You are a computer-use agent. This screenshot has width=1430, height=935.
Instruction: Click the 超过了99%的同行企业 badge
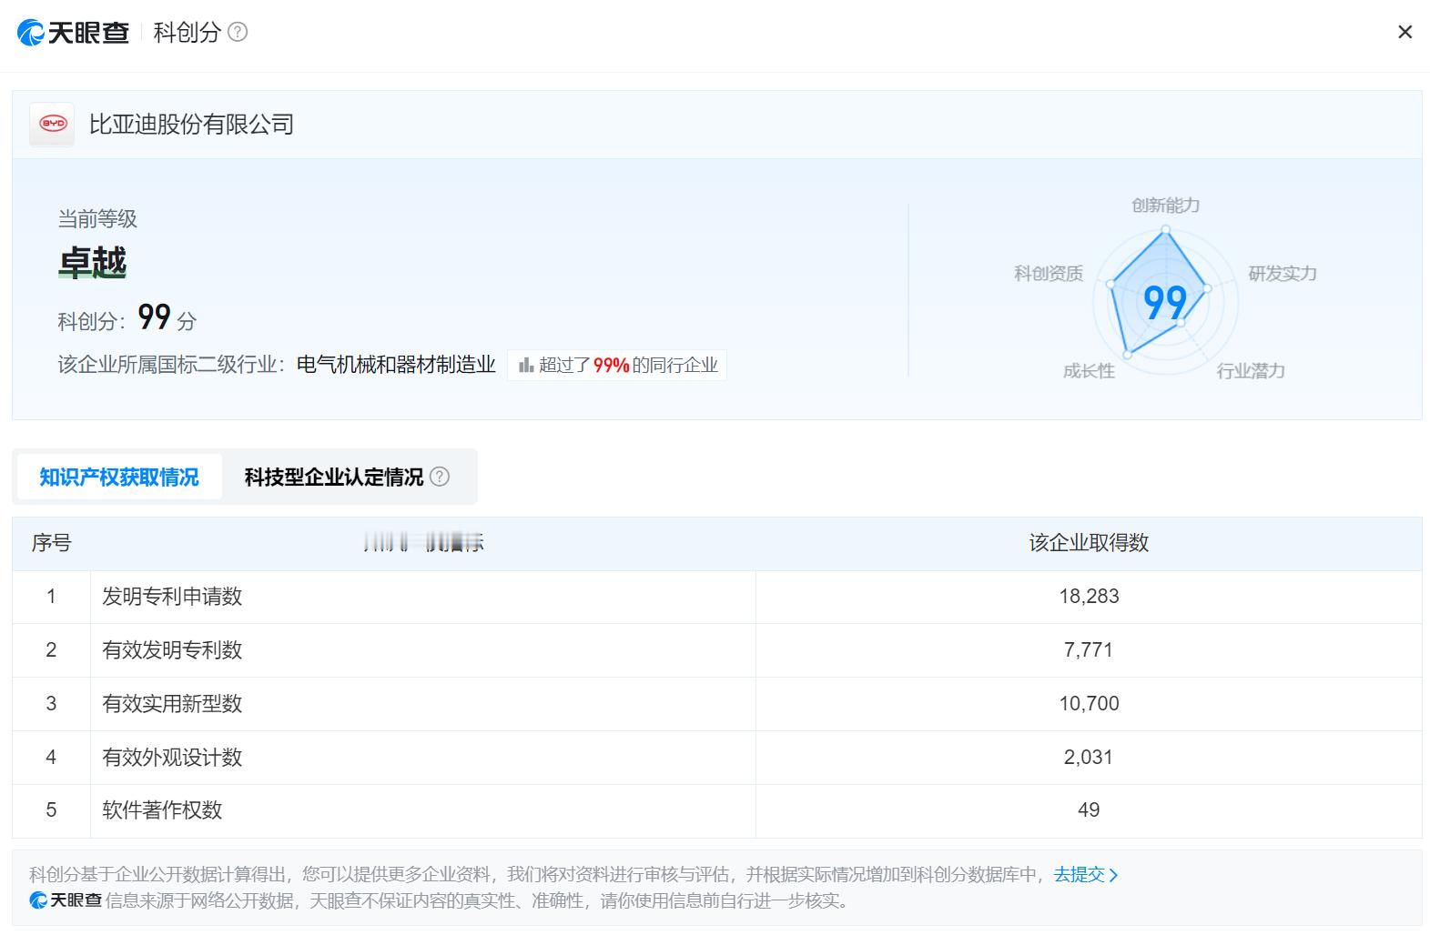617,365
